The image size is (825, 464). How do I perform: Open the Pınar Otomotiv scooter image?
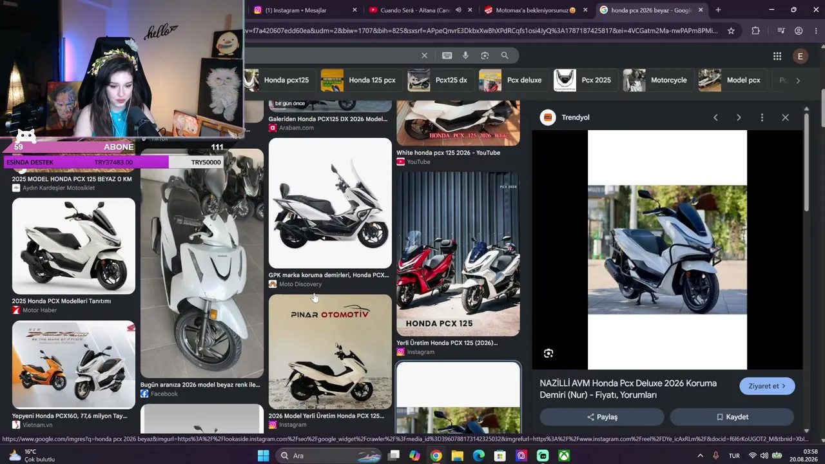[x=330, y=352]
